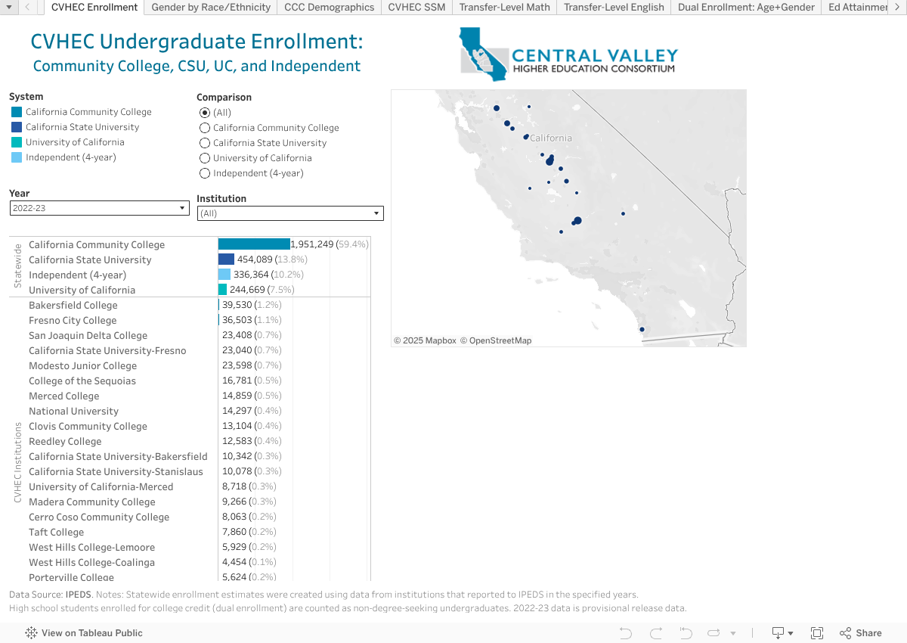Viewport: 907px width, 643px height.
Task: Select the University of California comparison option
Action: (204, 157)
